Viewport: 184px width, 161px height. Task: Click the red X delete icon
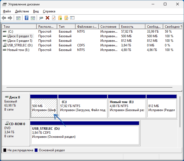click(47, 18)
